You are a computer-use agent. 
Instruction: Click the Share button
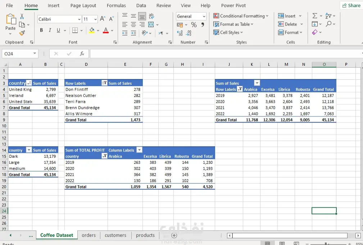pyautogui.click(x=351, y=5)
